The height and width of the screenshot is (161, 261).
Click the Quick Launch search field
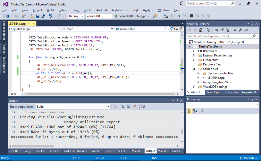[x=210, y=3]
